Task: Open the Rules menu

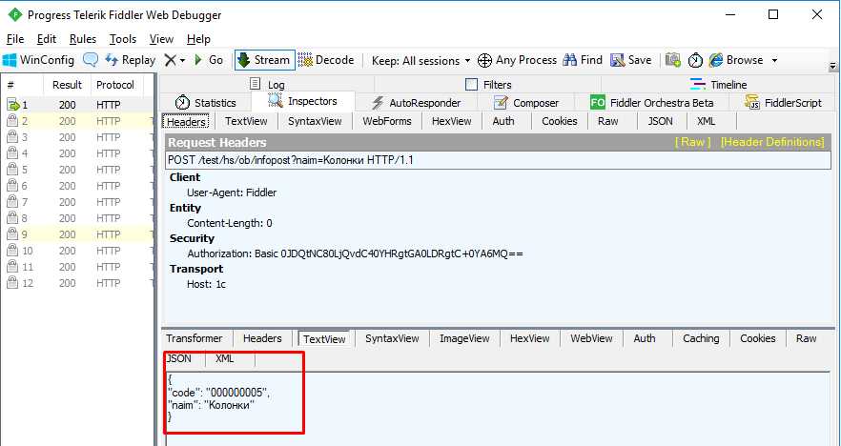Action: [83, 39]
